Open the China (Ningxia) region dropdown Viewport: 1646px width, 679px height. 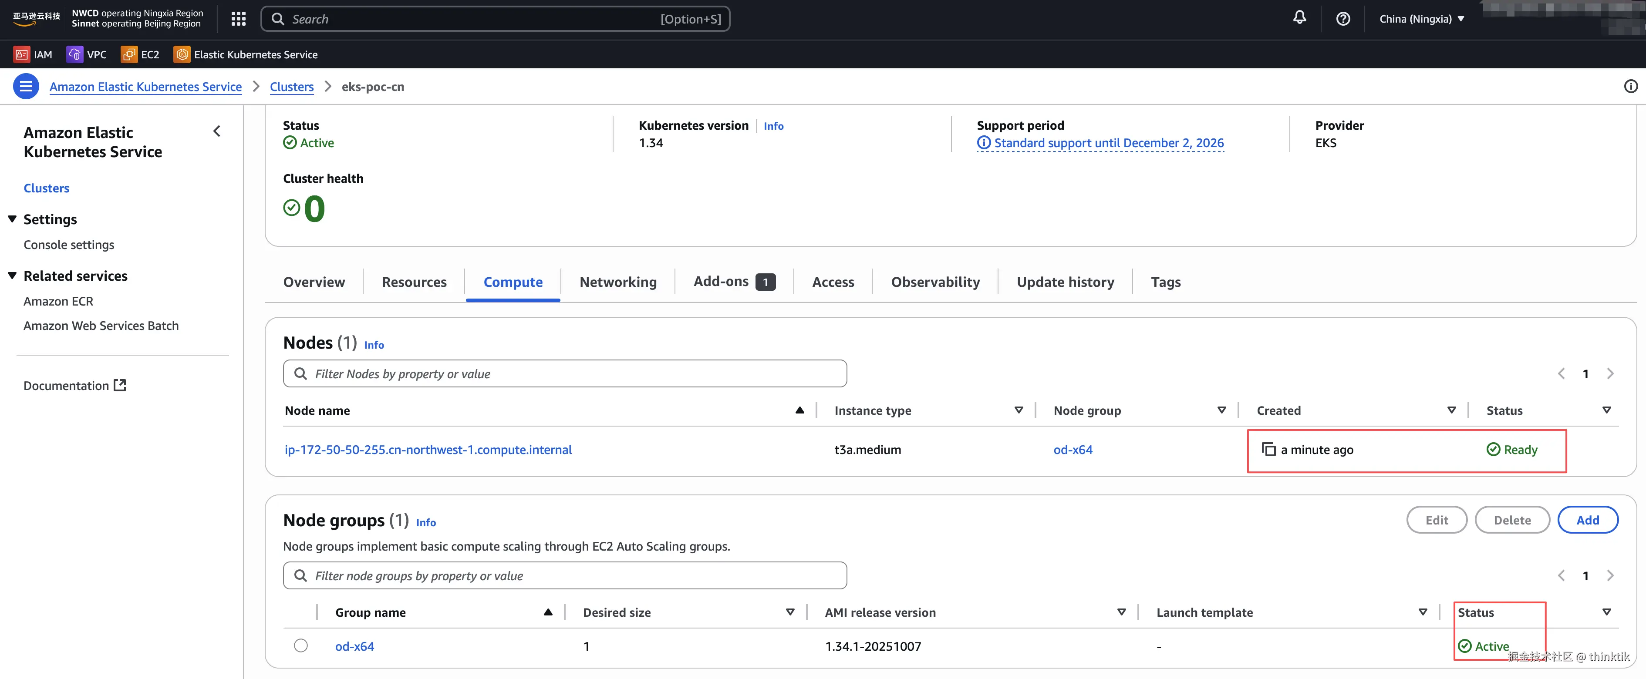pyautogui.click(x=1421, y=19)
